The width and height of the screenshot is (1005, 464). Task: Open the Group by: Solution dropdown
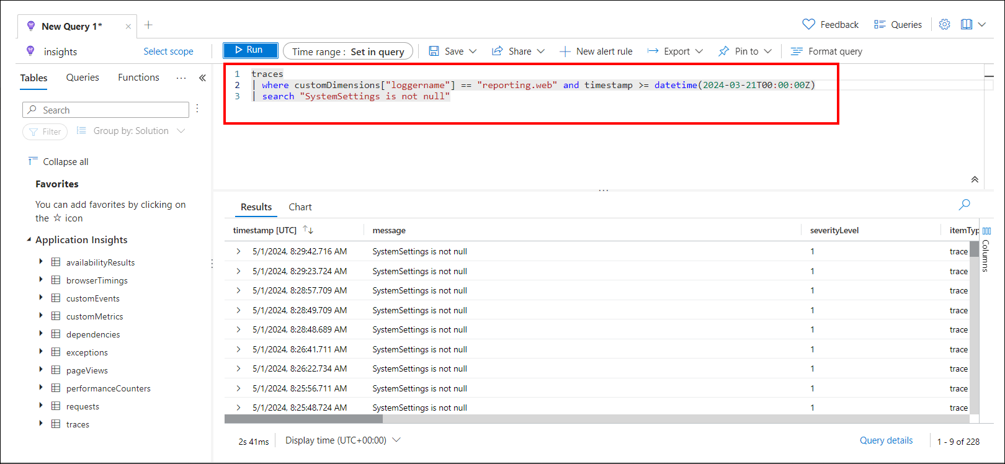tap(131, 131)
